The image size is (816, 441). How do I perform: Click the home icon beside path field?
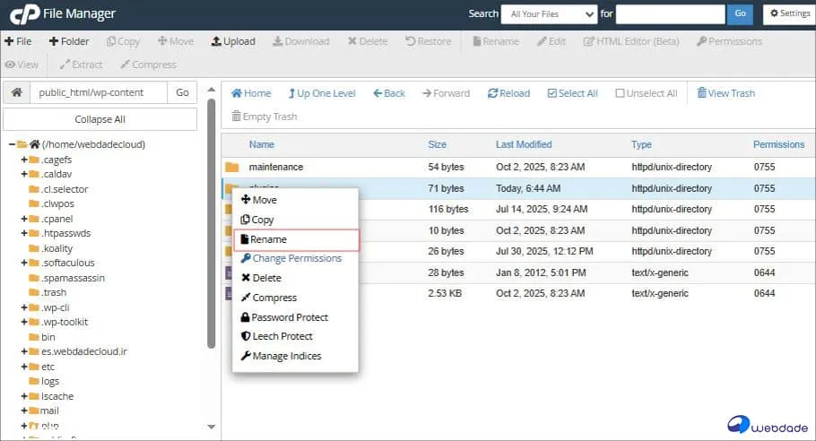(x=15, y=93)
